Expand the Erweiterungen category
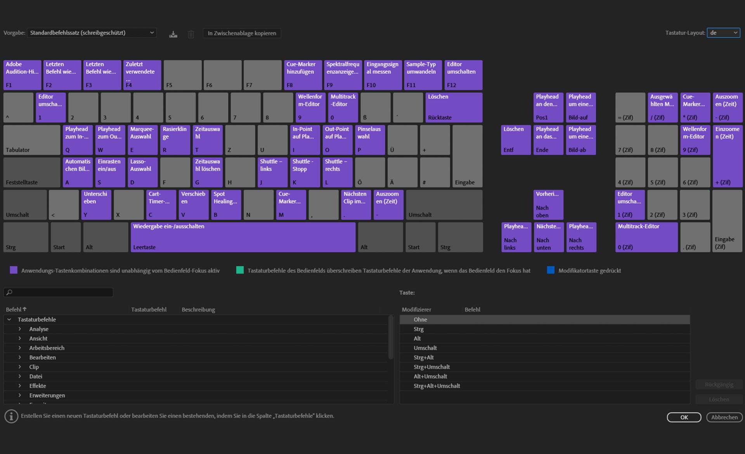Image resolution: width=745 pixels, height=454 pixels. pyautogui.click(x=20, y=396)
